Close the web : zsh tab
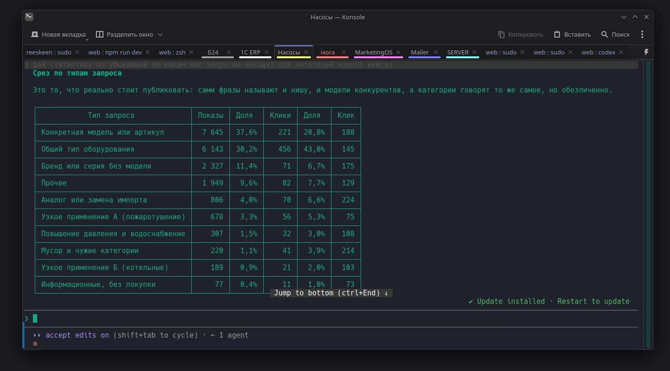 click(191, 52)
